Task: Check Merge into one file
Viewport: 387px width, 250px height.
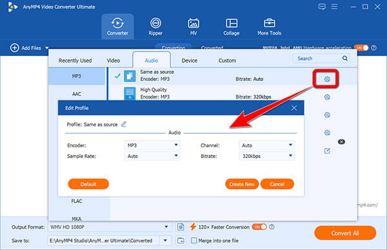Action: tap(194, 240)
